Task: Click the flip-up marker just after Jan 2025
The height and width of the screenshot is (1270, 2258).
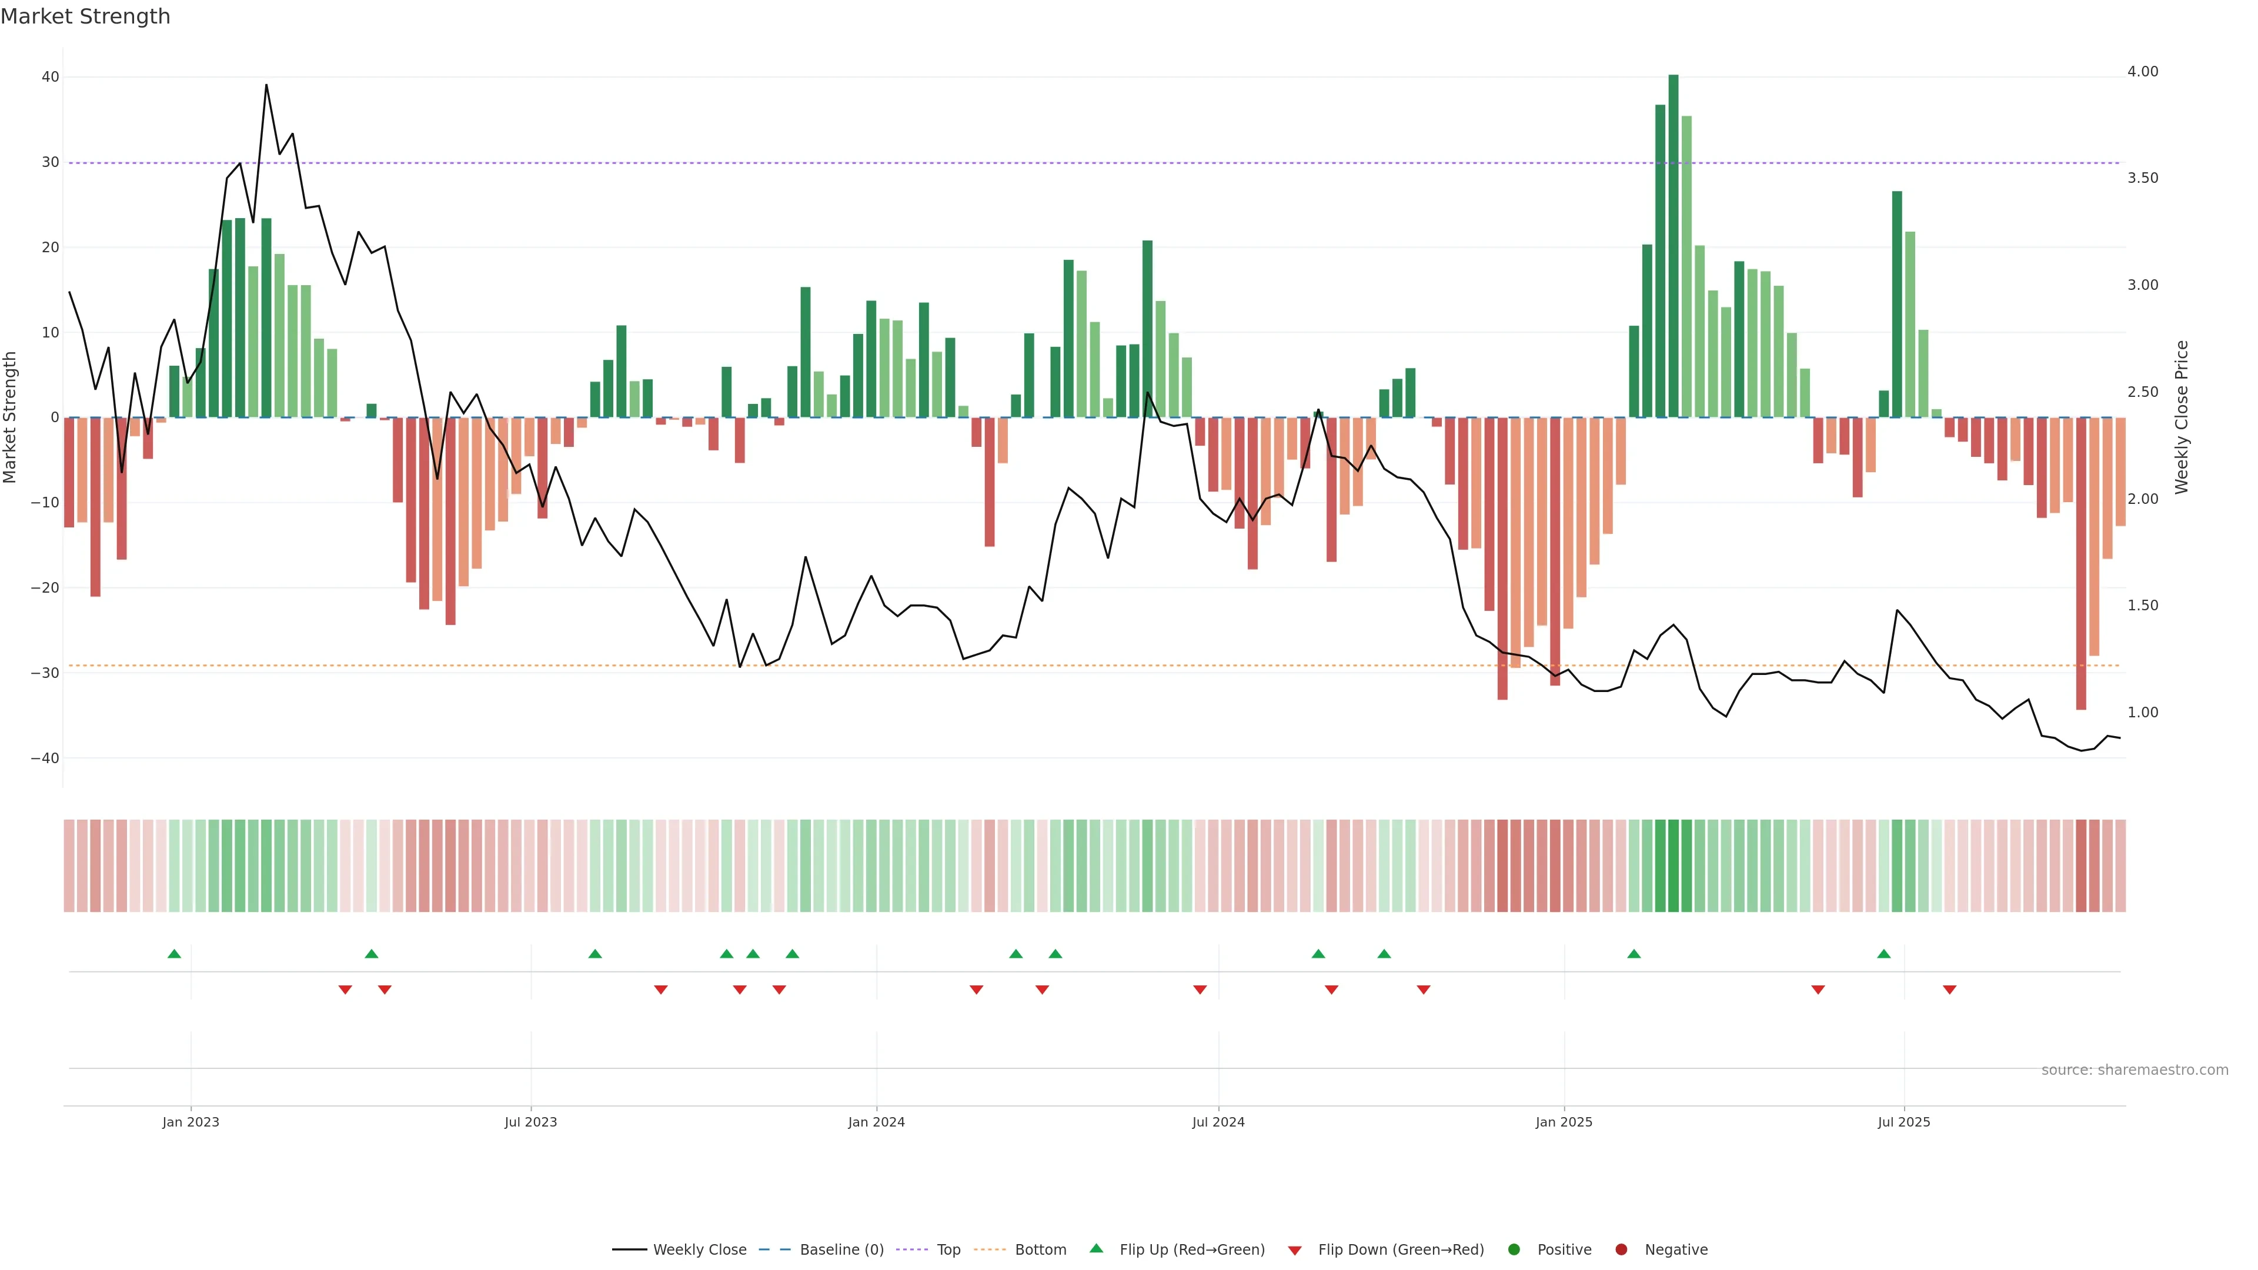Action: [1634, 954]
